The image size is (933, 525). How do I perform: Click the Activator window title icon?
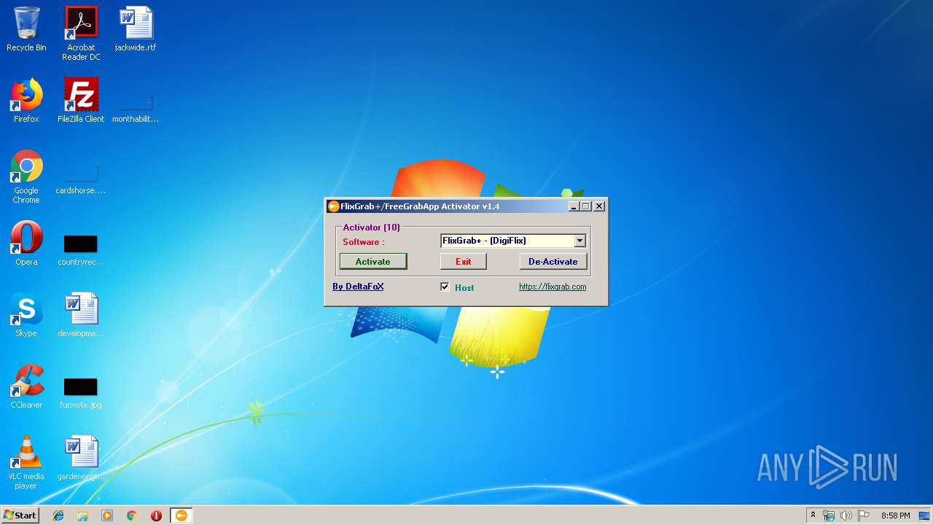point(333,206)
